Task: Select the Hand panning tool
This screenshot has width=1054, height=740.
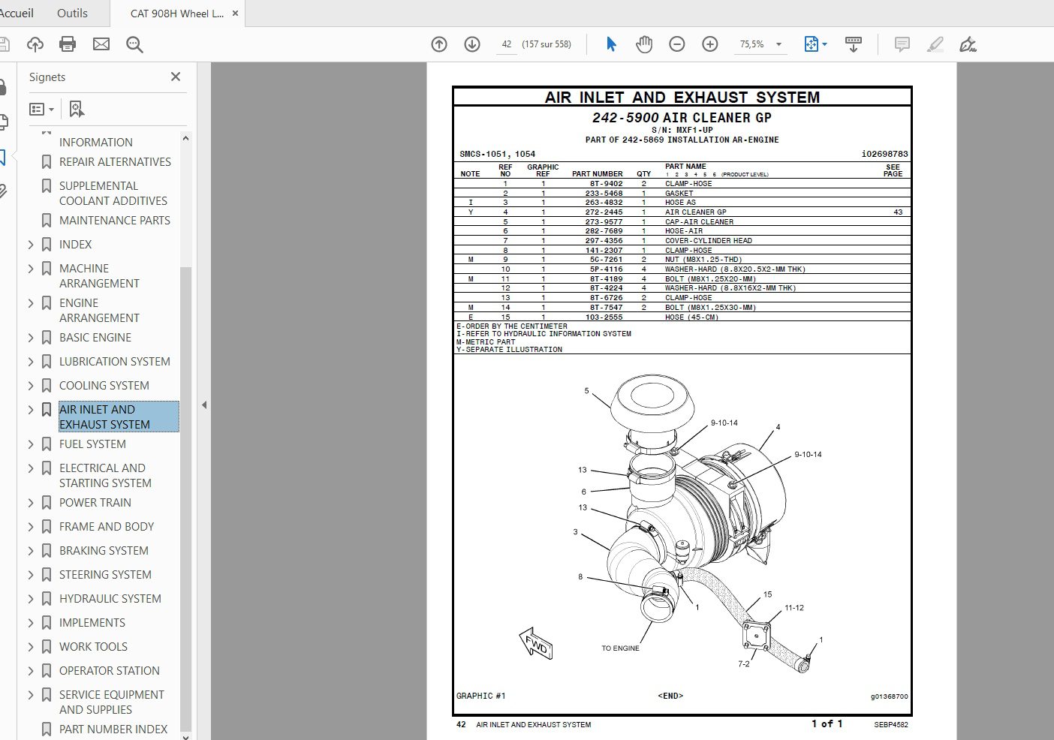Action: [x=643, y=44]
